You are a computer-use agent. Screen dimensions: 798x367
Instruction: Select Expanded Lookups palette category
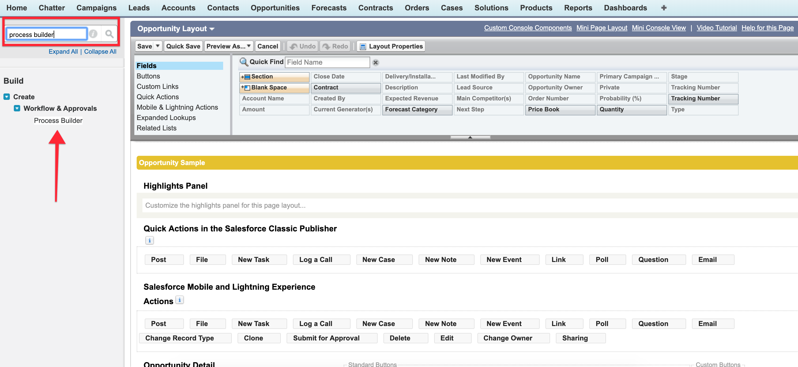pyautogui.click(x=166, y=118)
